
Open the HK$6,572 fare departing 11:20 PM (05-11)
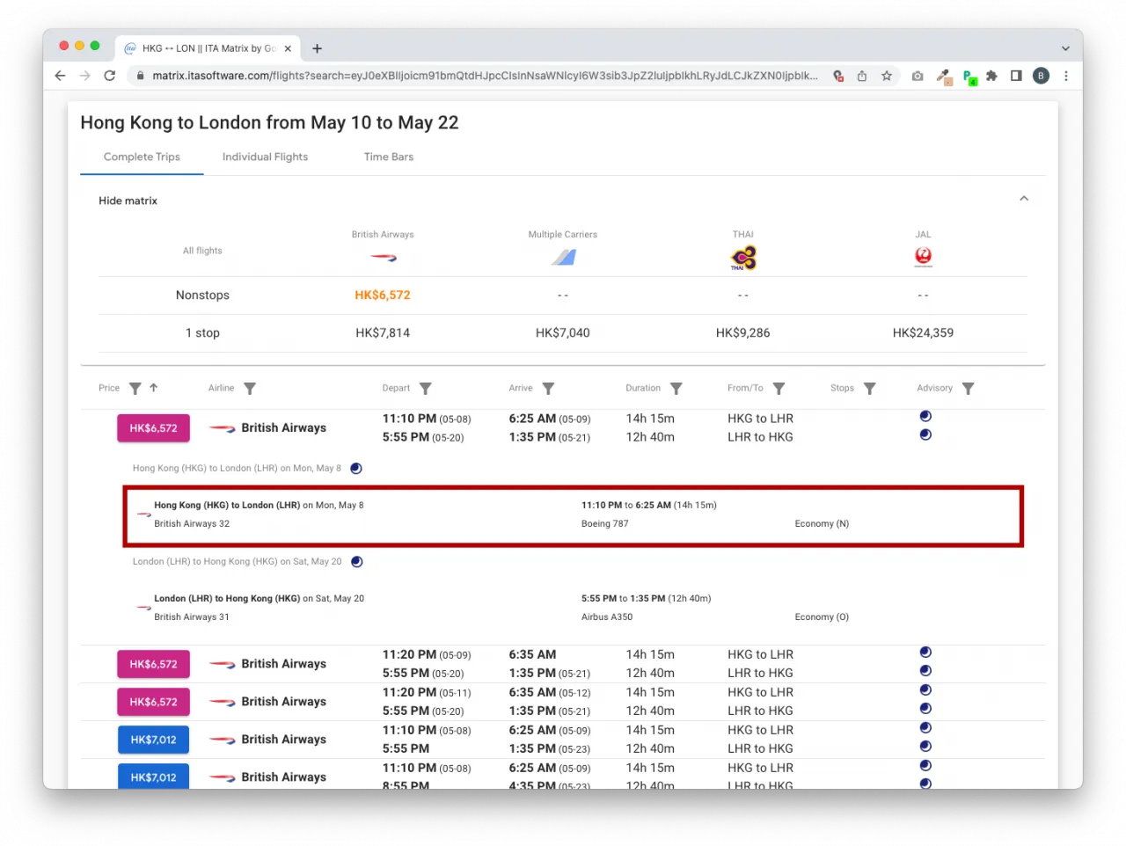153,702
